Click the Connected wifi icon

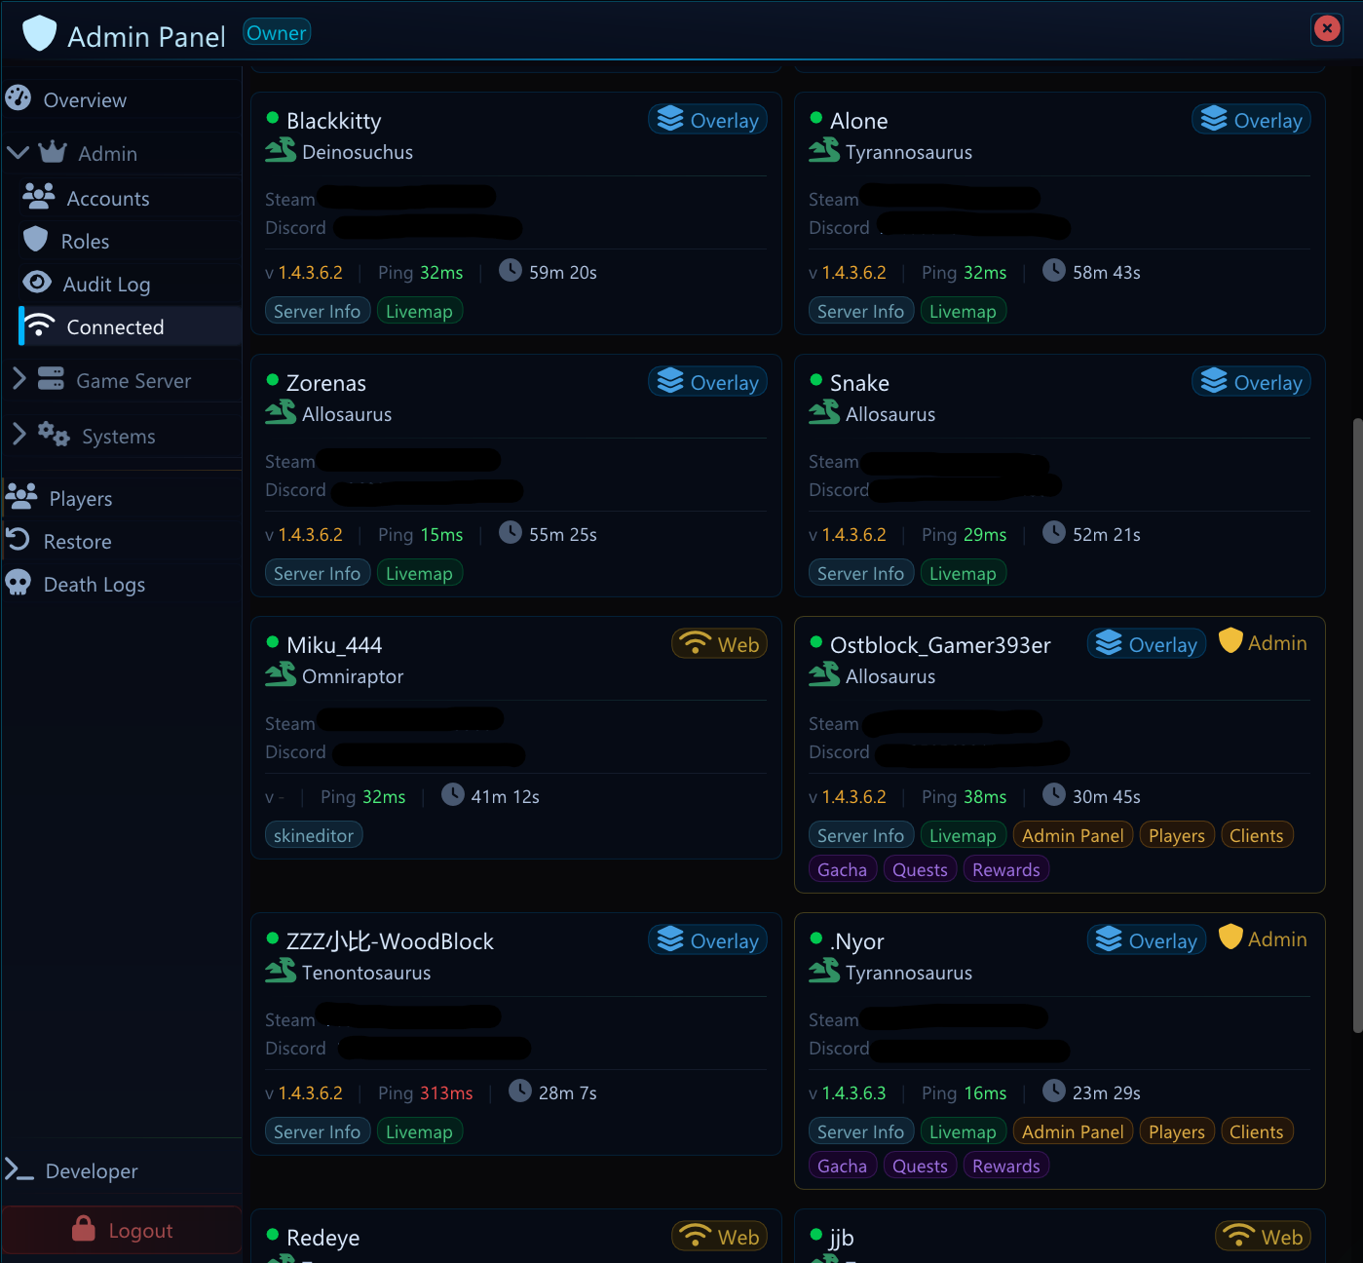pyautogui.click(x=39, y=325)
